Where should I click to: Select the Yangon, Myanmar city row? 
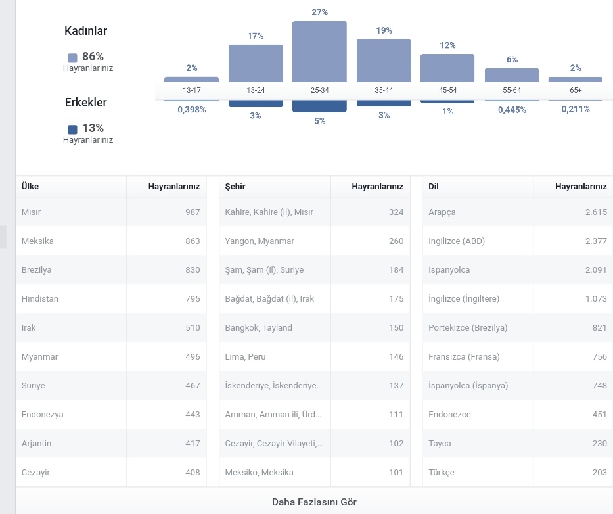tap(315, 241)
